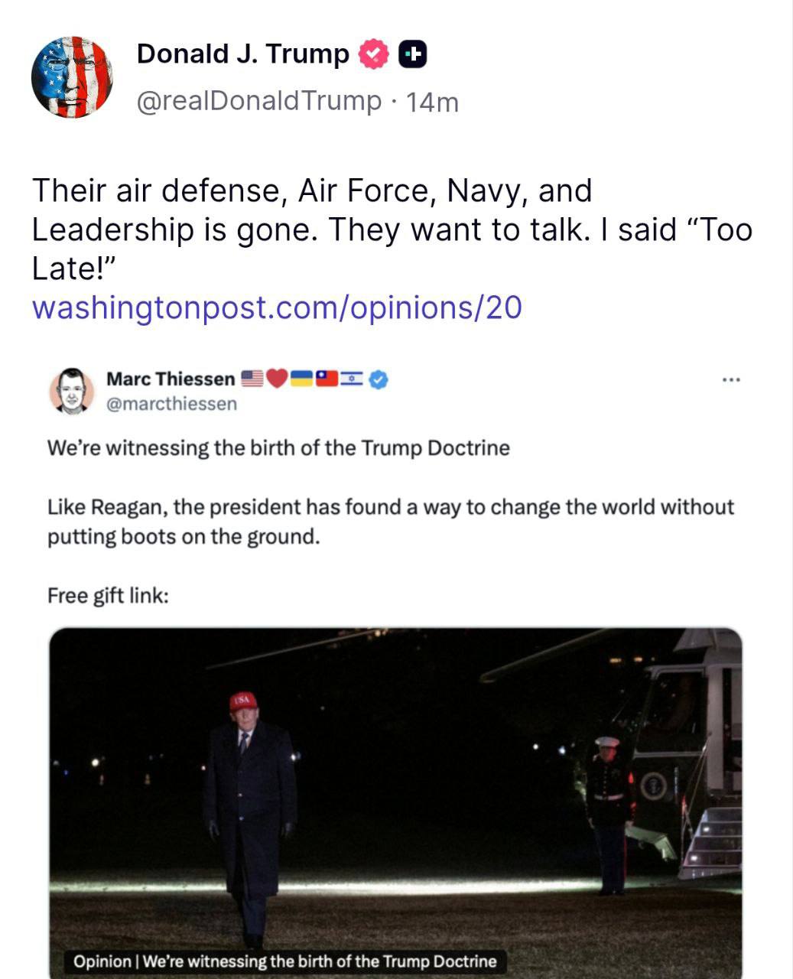Image resolution: width=793 pixels, height=979 pixels.
Task: Click the Israel flag emoji
Action: point(353,379)
